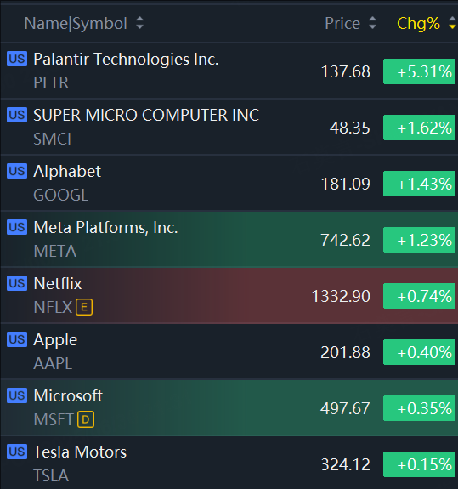458x489 pixels.
Task: Toggle sort arrows next to Price header
Action: point(372,23)
